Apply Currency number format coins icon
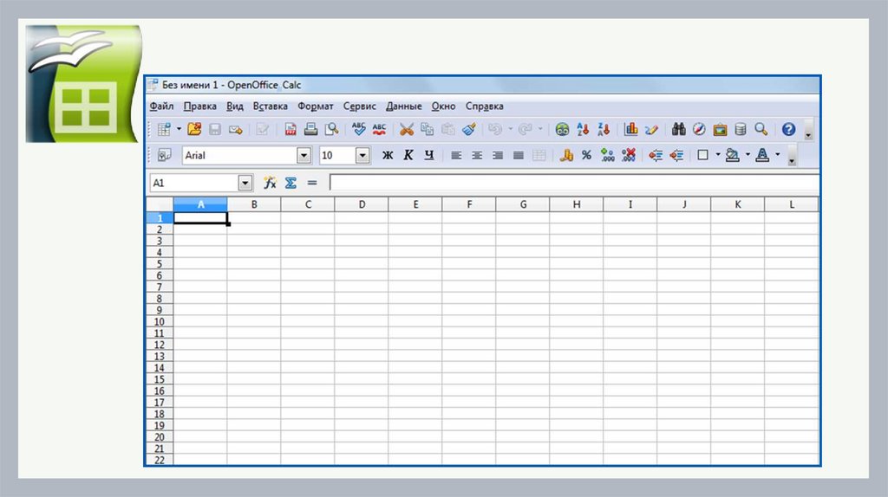This screenshot has height=497, width=888. pyautogui.click(x=566, y=155)
